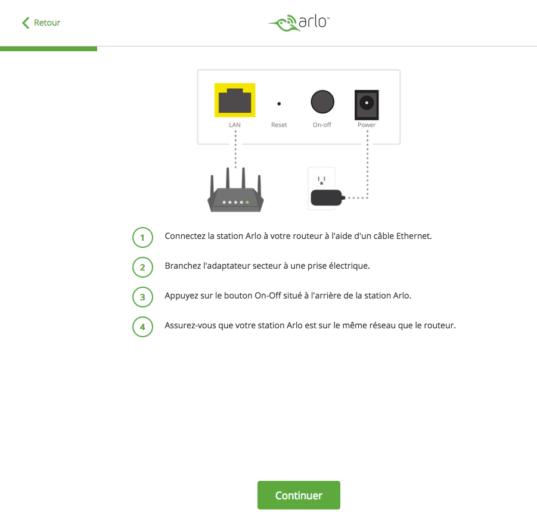Go back using the Retour link
Viewport: 537px width, 519px height.
pos(41,23)
